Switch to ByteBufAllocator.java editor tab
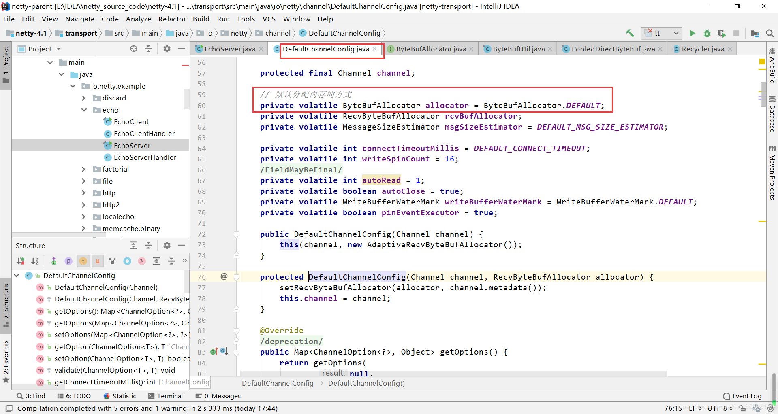 click(431, 49)
